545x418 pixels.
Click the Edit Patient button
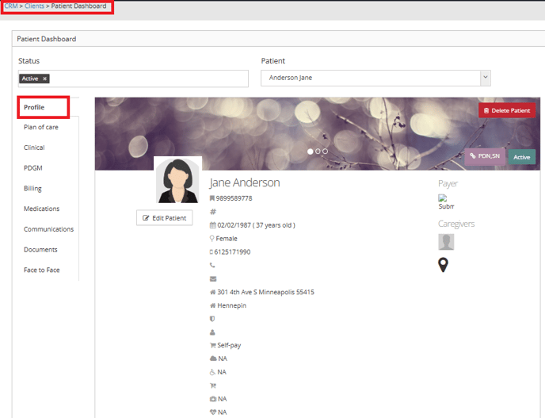pyautogui.click(x=165, y=218)
